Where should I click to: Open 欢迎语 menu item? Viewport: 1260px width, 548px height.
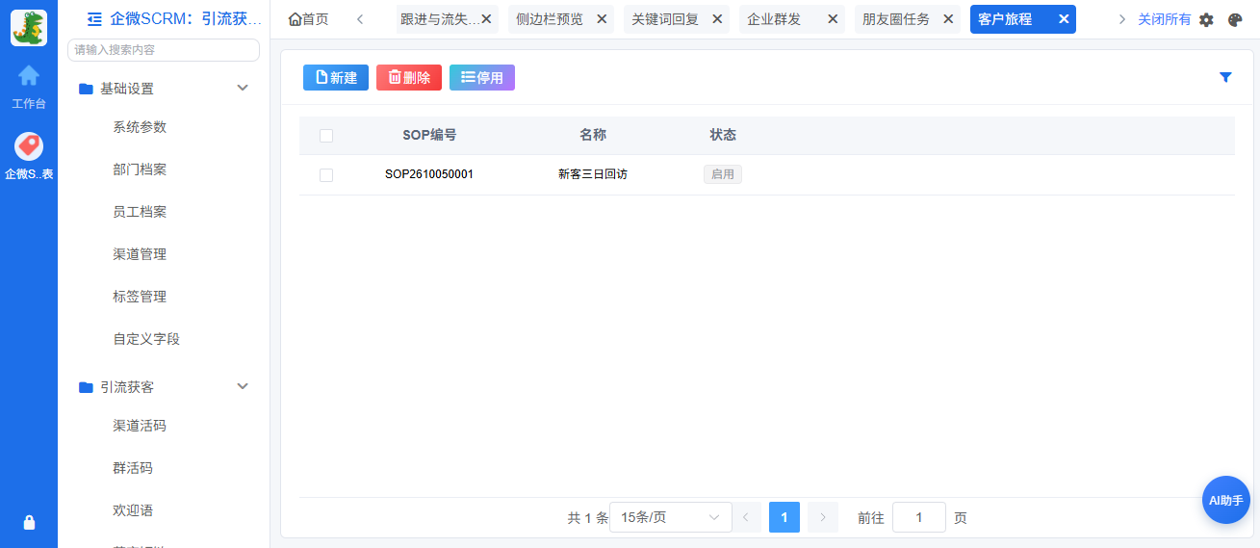click(133, 510)
